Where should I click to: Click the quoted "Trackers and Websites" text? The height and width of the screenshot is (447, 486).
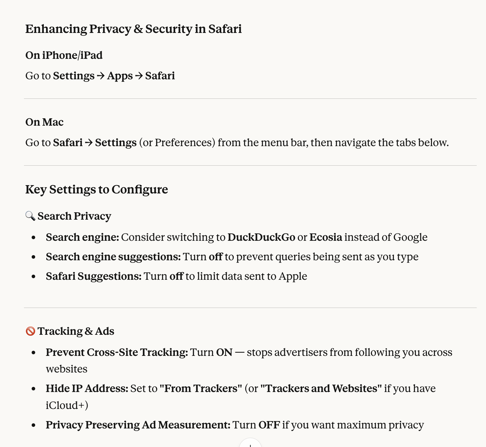[321, 388]
